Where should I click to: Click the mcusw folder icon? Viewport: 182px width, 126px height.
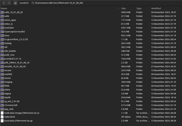coord(2,70)
